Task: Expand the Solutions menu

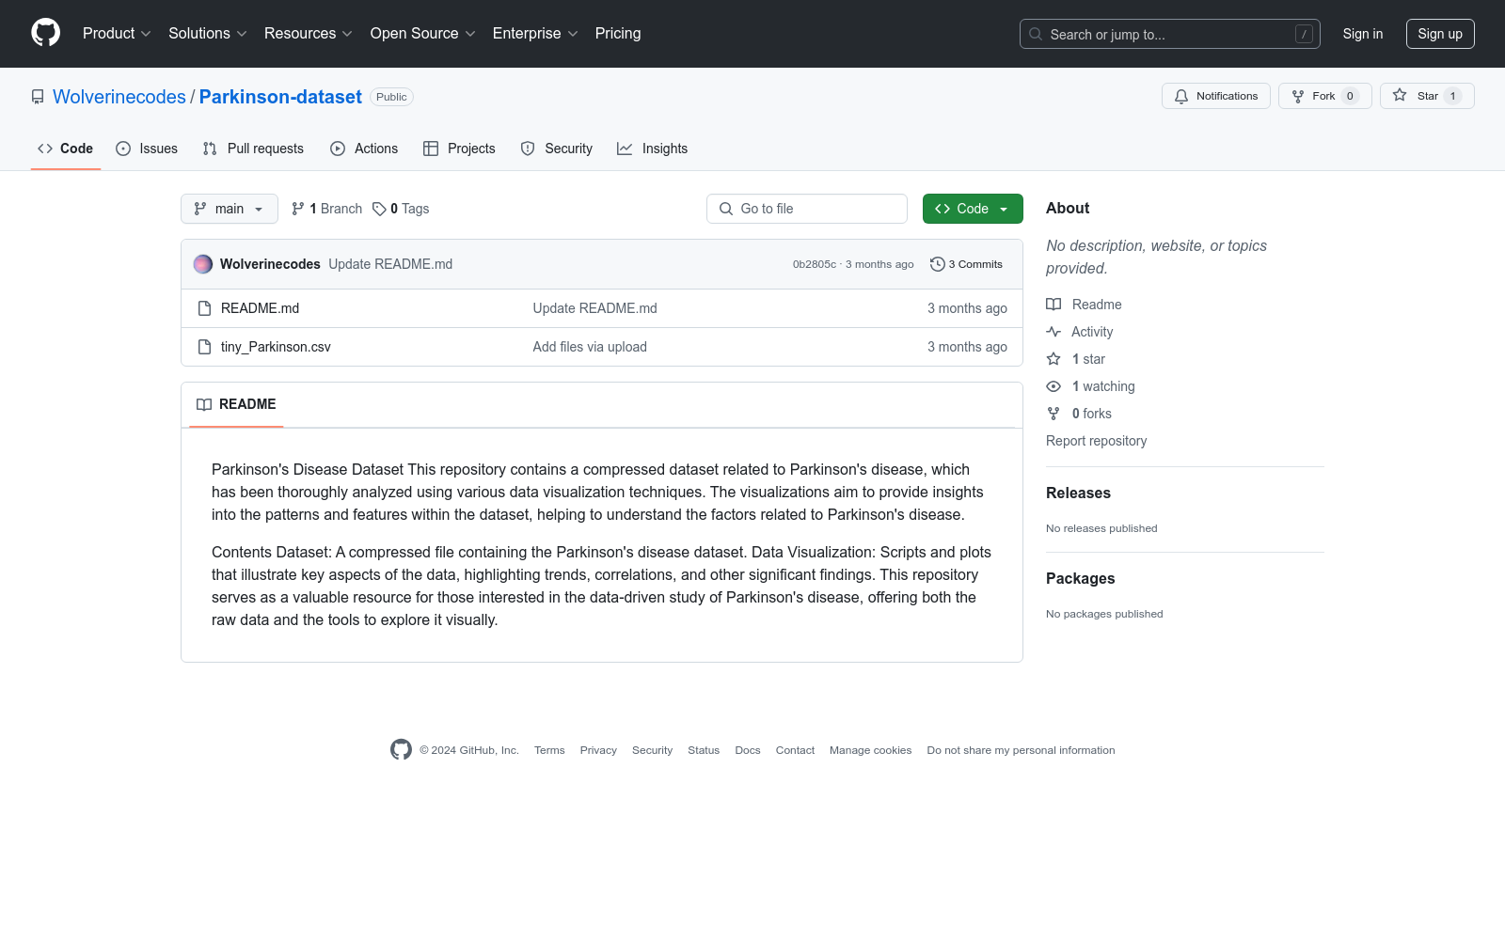Action: click(207, 33)
